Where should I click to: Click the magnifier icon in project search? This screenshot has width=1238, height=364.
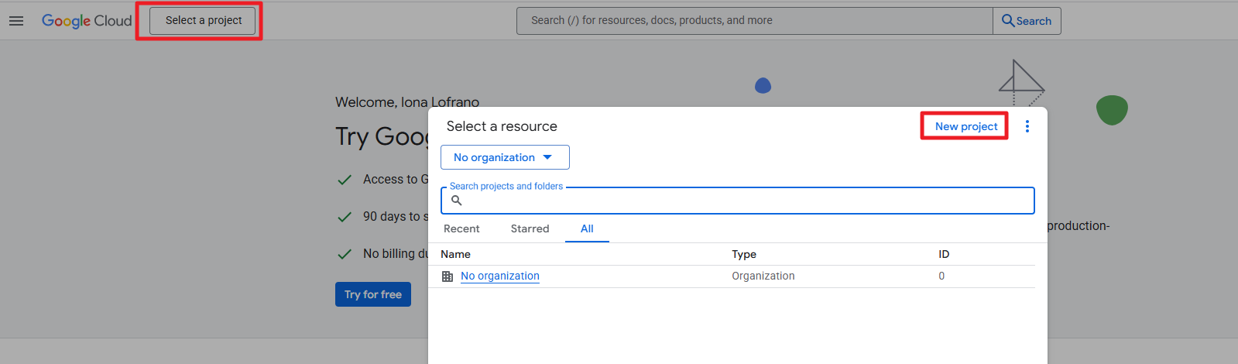457,201
